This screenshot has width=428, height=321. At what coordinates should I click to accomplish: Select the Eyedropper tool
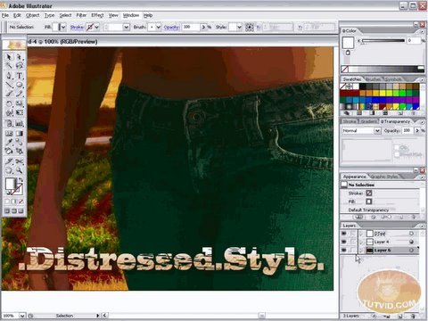point(9,142)
